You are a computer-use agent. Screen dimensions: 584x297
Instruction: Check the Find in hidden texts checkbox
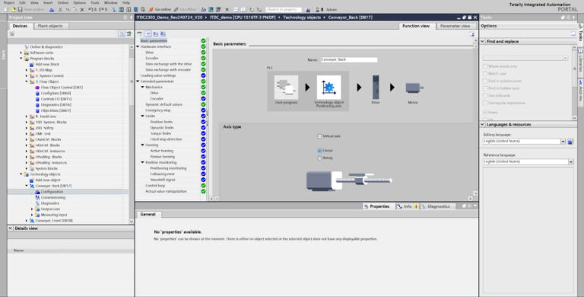[x=485, y=88]
